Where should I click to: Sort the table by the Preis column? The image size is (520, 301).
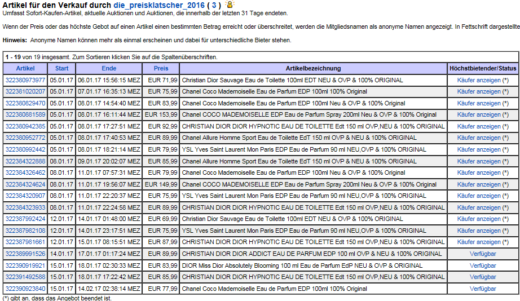point(161,68)
